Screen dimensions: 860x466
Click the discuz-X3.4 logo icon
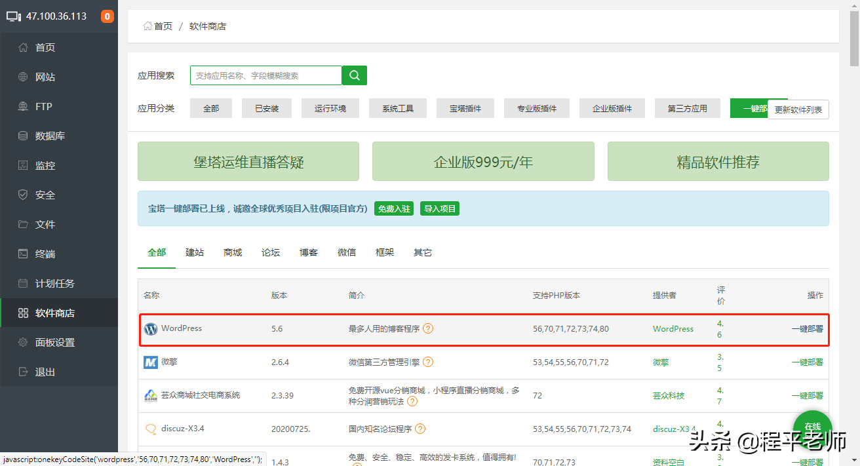pos(151,429)
